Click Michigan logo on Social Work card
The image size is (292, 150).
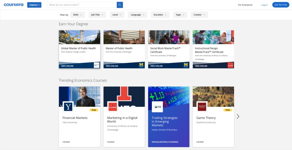[186, 65]
